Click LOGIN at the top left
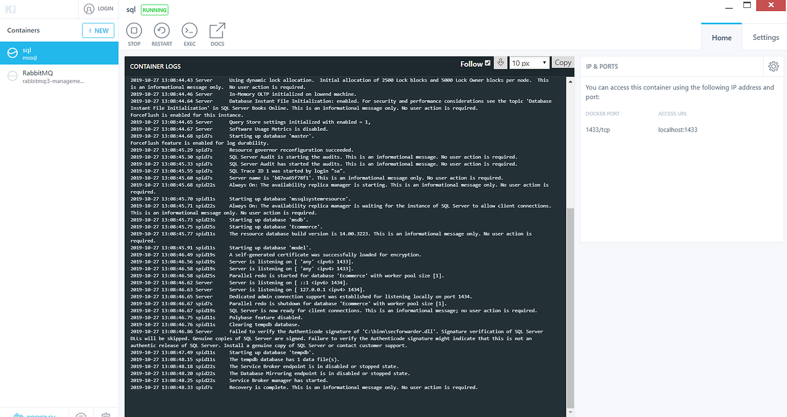Image resolution: width=787 pixels, height=417 pixels. click(98, 9)
